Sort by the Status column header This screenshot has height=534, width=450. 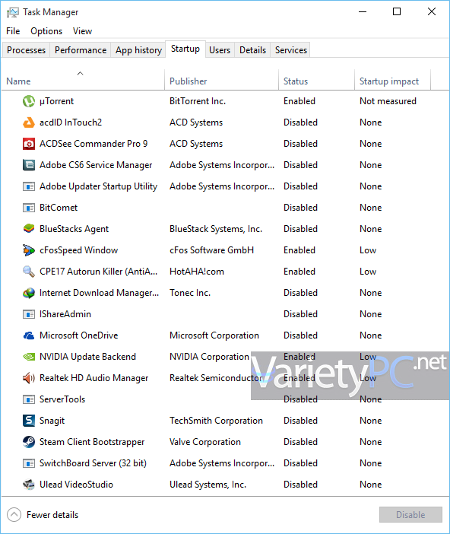coord(316,80)
